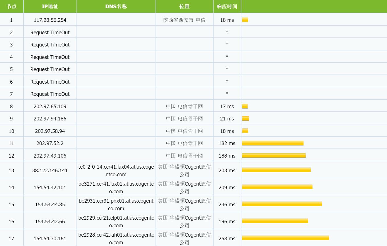Image resolution: width=387 pixels, height=246 pixels.
Task: Select IP address 202.97.58.94
Action: 50,131
